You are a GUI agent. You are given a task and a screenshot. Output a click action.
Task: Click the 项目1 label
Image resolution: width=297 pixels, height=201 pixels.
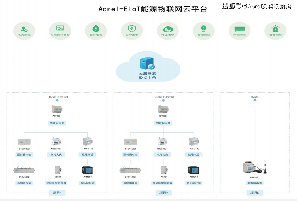(57, 193)
